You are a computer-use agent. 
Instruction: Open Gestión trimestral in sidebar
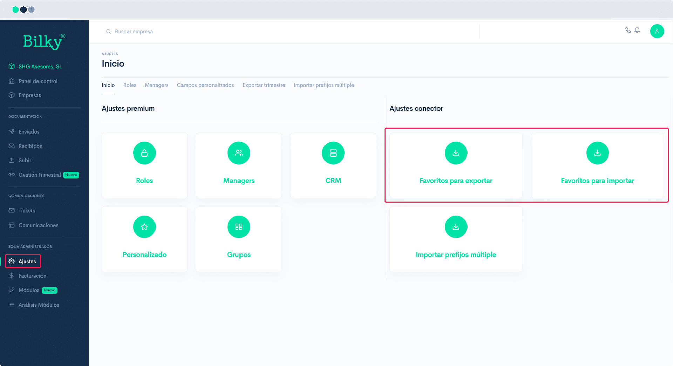coord(40,175)
